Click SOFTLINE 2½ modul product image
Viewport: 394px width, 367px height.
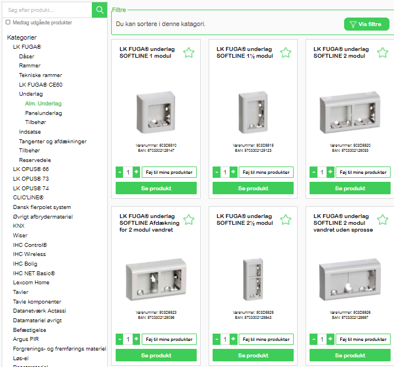[253, 279]
